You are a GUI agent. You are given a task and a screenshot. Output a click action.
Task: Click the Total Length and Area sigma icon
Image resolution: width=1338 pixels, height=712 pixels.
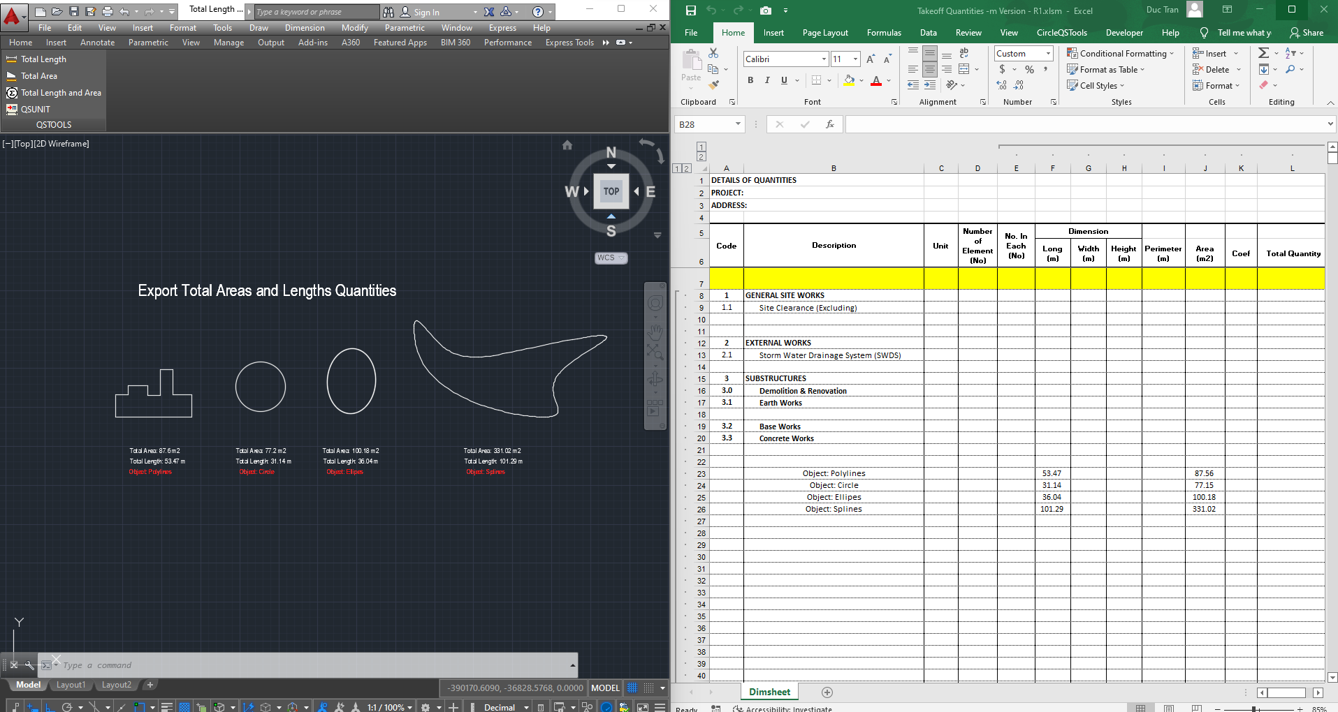pos(12,93)
